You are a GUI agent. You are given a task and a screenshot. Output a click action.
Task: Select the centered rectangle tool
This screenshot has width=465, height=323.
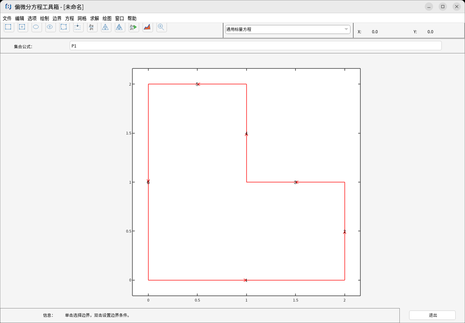click(23, 27)
